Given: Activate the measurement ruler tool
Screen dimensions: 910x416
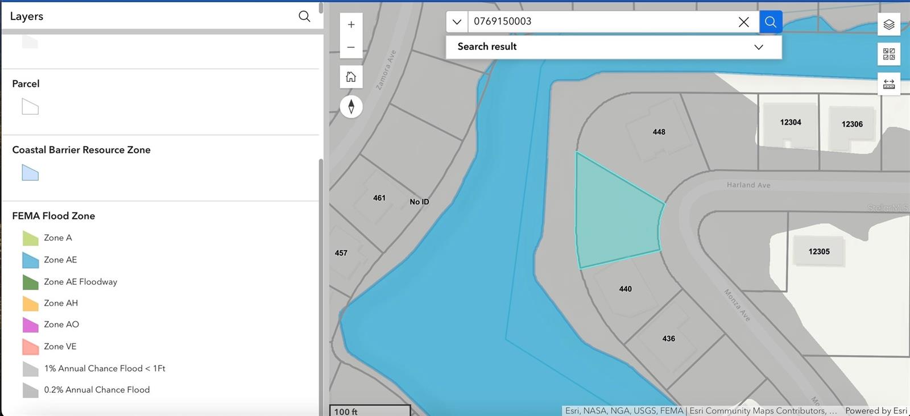Looking at the screenshot, I should [x=888, y=84].
